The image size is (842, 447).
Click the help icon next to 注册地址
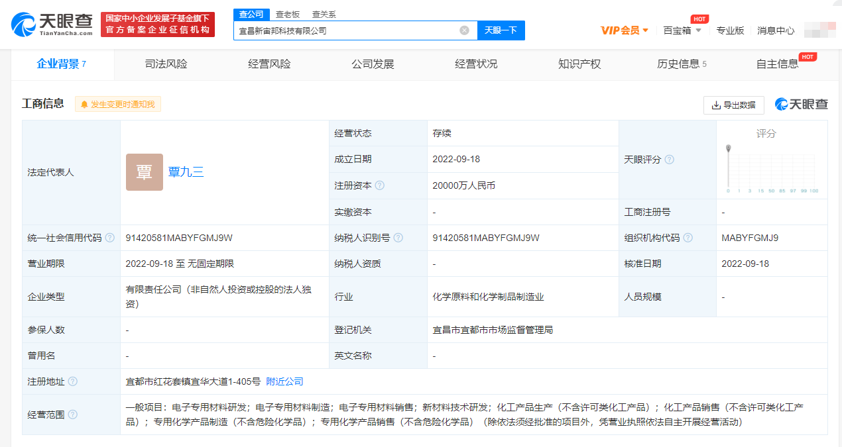[72, 381]
